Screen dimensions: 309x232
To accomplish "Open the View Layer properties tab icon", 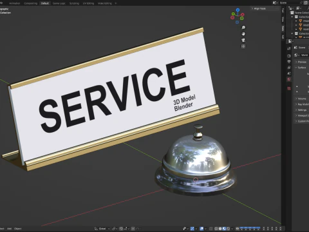I will click(x=289, y=68).
